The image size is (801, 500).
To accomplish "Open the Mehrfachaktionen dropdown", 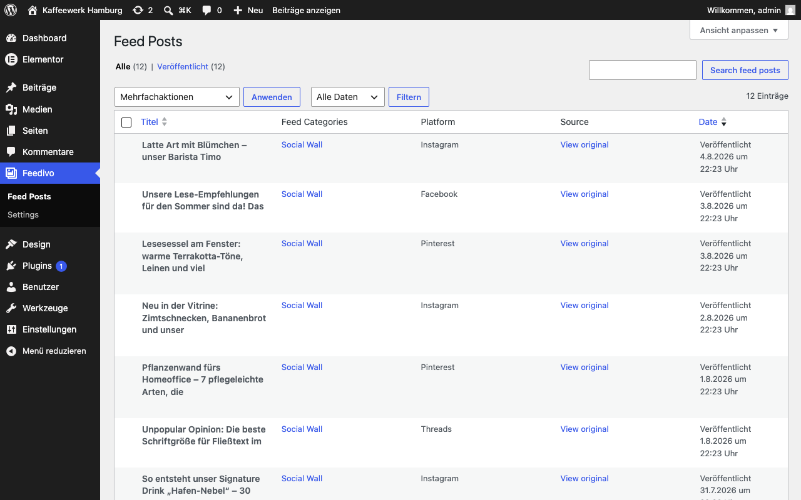I will click(x=177, y=97).
